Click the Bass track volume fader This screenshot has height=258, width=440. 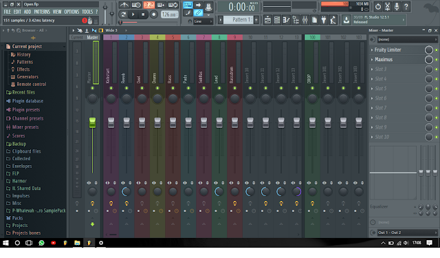(173, 122)
